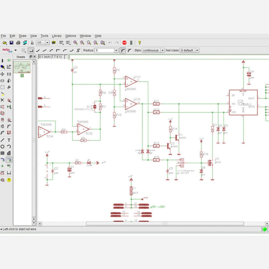
Task: Expand the sheet selector '1/1' dropdown
Action: pyautogui.click(x=47, y=43)
